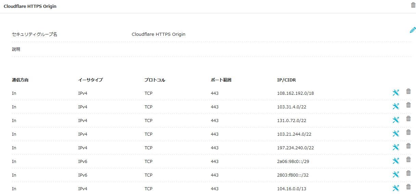Select CIDR text 2a06:98c0::/29
The height and width of the screenshot is (194, 416).
[292, 161]
